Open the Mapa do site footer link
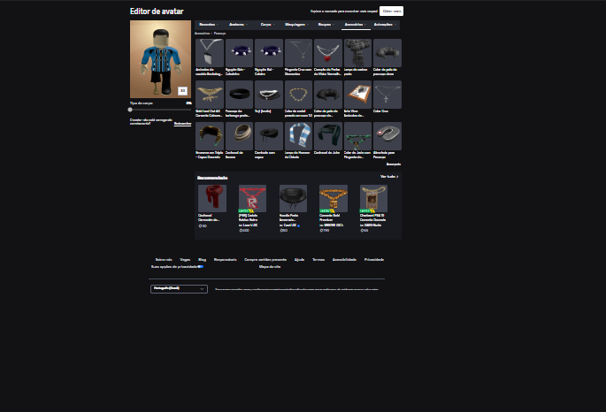 click(x=270, y=266)
